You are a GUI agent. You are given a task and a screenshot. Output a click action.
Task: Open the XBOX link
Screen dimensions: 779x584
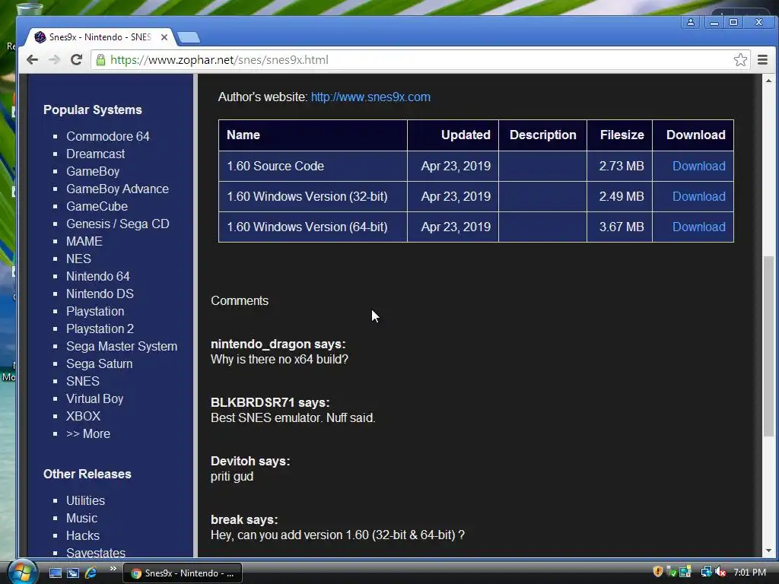[83, 416]
